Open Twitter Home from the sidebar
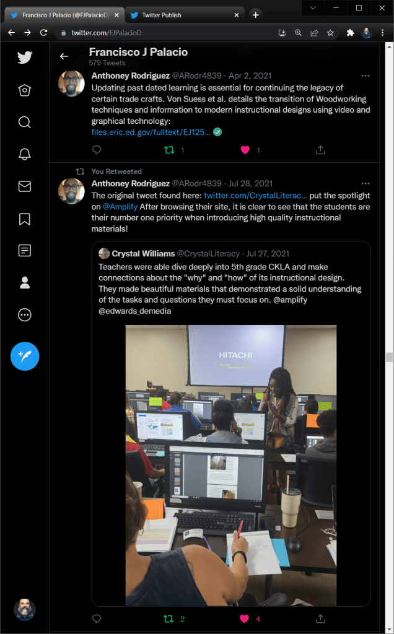394x634 pixels. (25, 90)
